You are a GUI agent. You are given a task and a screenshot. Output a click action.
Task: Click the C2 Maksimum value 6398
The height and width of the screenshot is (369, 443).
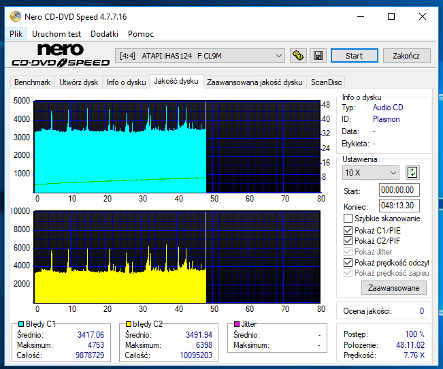[x=204, y=345]
